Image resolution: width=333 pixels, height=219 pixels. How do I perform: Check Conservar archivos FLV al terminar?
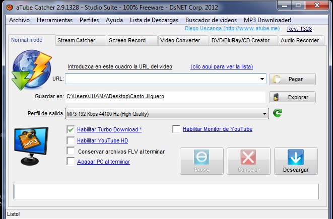(x=71, y=151)
